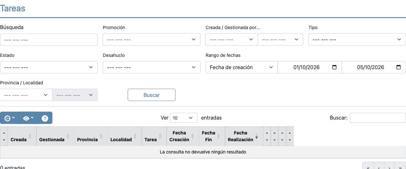
Task: Expand the Desahucio dropdown
Action: click(x=152, y=67)
